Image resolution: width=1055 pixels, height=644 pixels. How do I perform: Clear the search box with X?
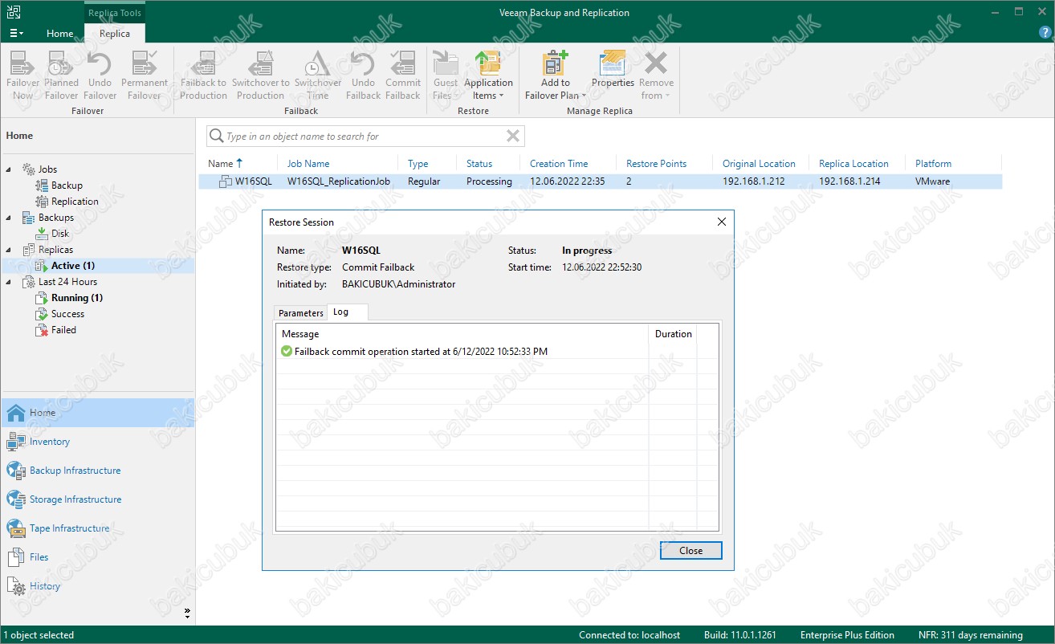click(x=513, y=137)
